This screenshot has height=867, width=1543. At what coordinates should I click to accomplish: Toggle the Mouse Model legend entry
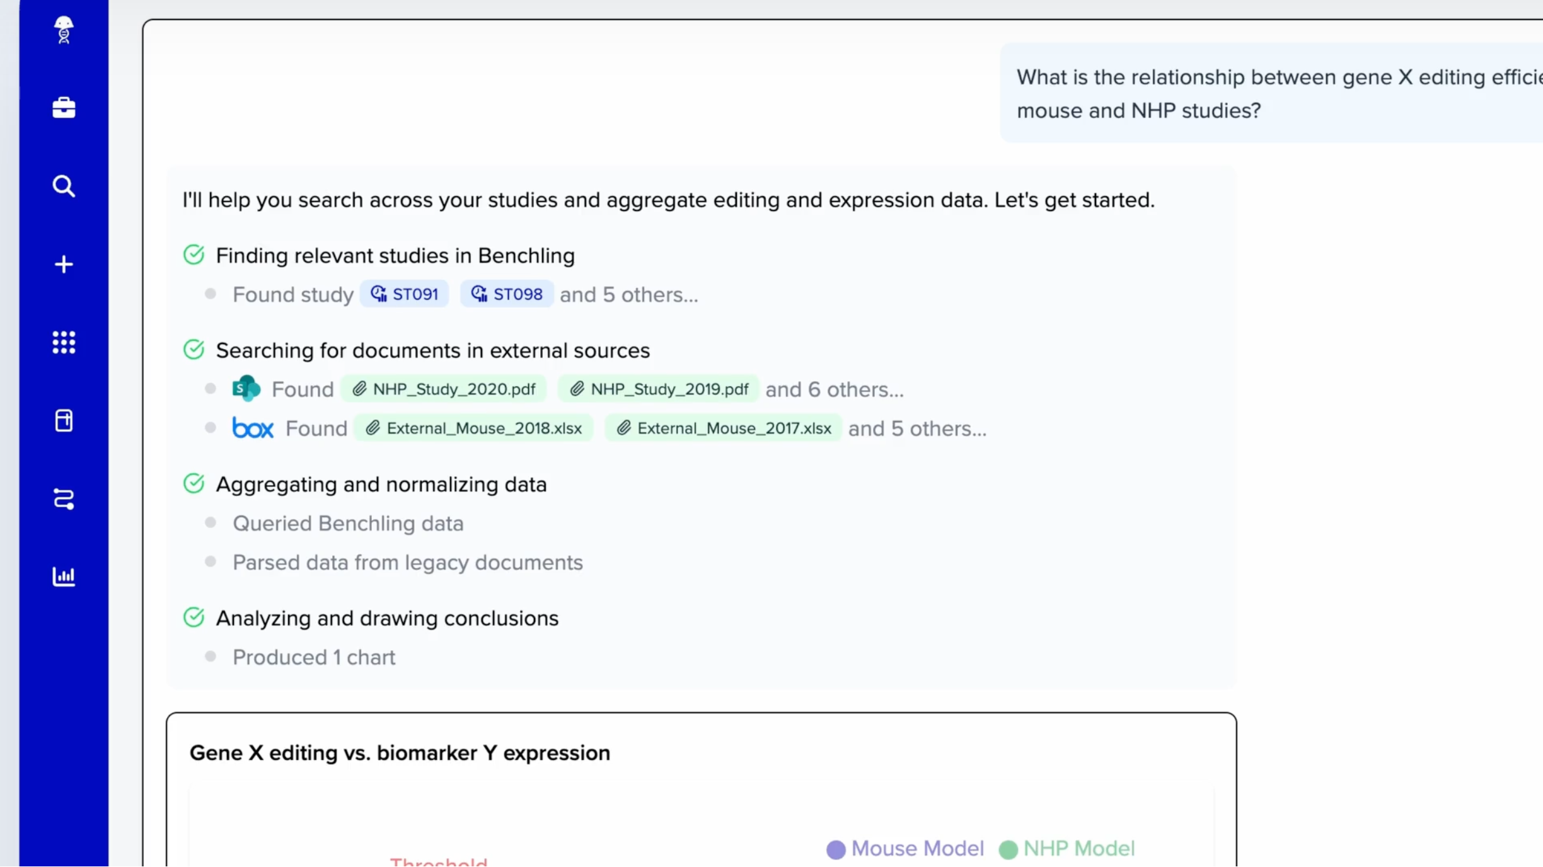tap(905, 849)
